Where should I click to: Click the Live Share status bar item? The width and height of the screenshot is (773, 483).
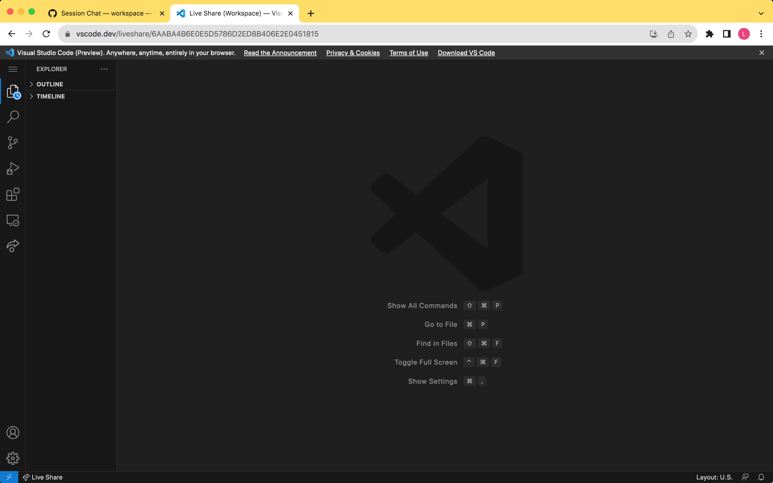click(x=43, y=477)
